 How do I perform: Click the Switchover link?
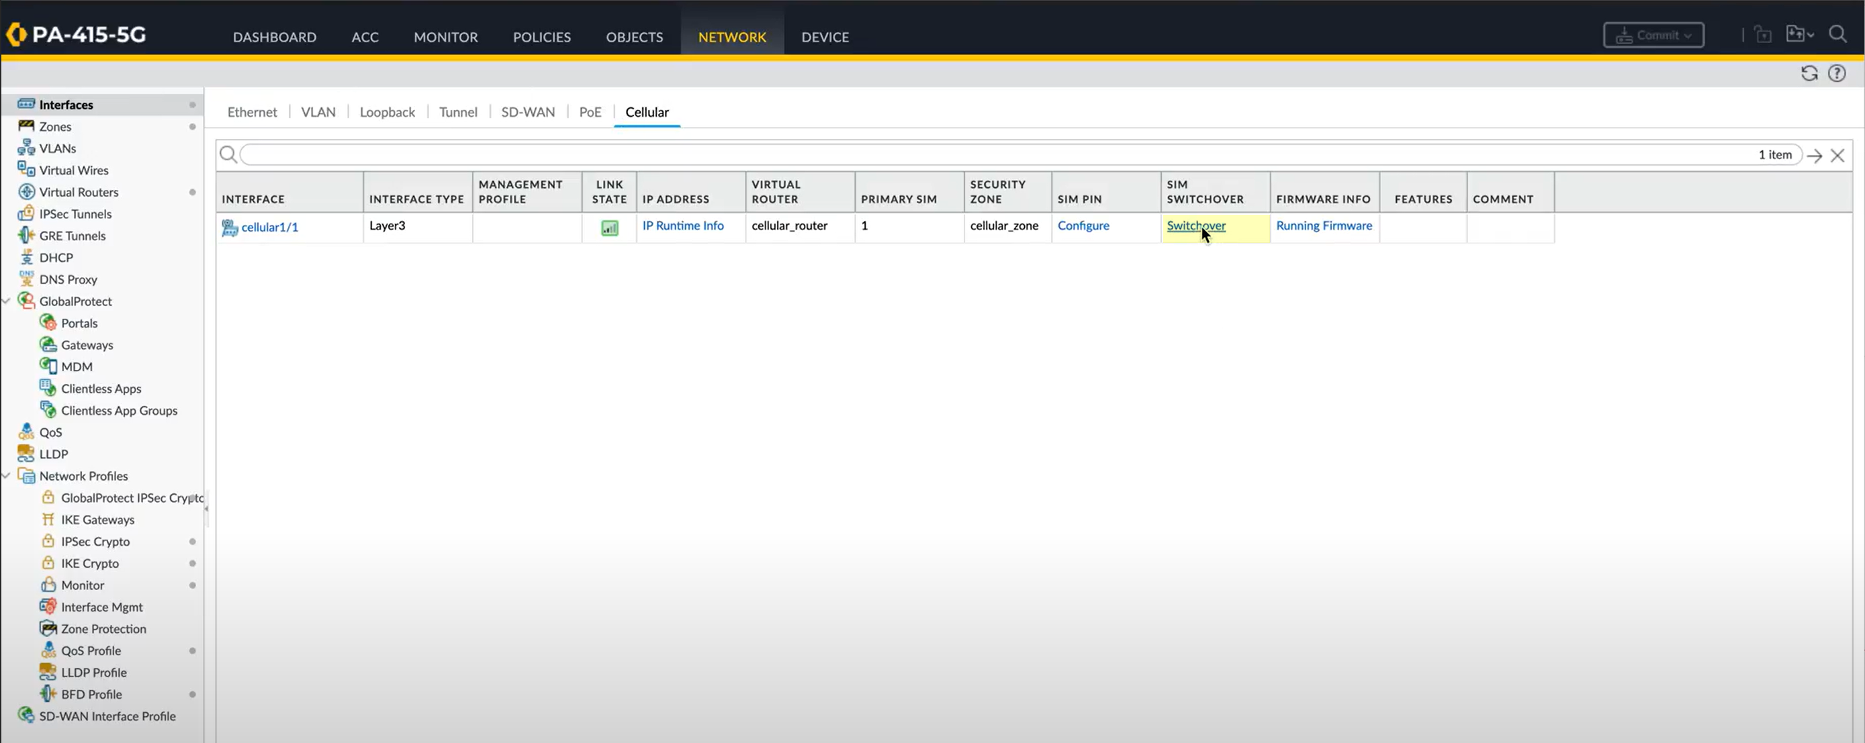click(x=1195, y=225)
